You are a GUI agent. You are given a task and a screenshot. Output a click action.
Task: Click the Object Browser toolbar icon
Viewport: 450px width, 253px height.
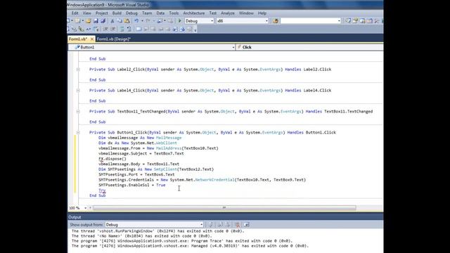363,21
